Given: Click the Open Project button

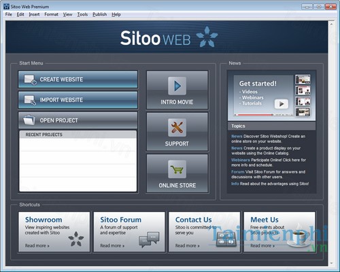Looking at the screenshot, I should (78, 120).
